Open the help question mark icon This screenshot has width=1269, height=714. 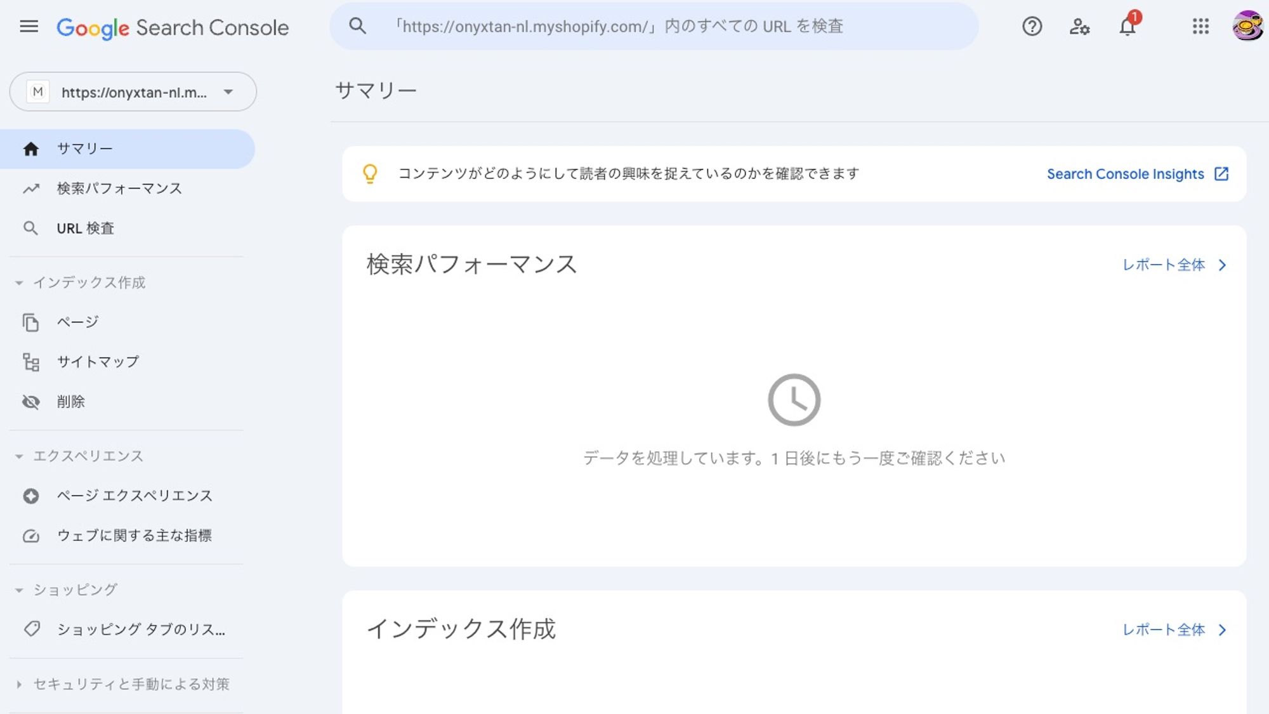click(1032, 27)
